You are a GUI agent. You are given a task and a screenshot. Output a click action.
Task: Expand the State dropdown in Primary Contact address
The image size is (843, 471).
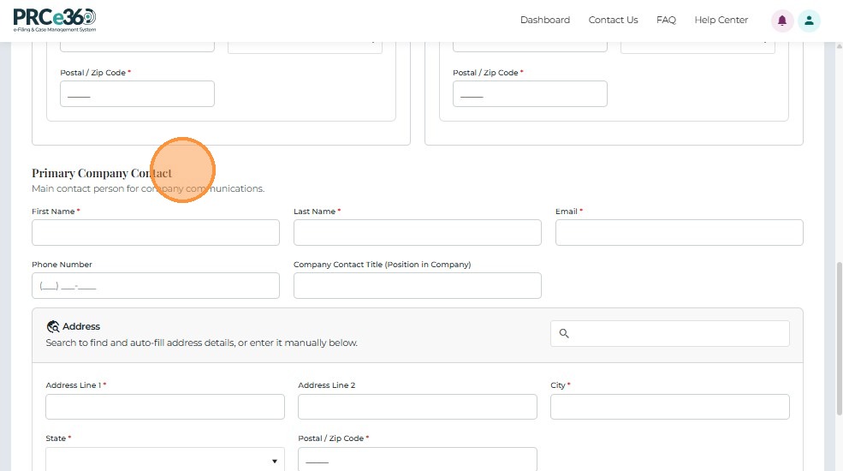165,460
